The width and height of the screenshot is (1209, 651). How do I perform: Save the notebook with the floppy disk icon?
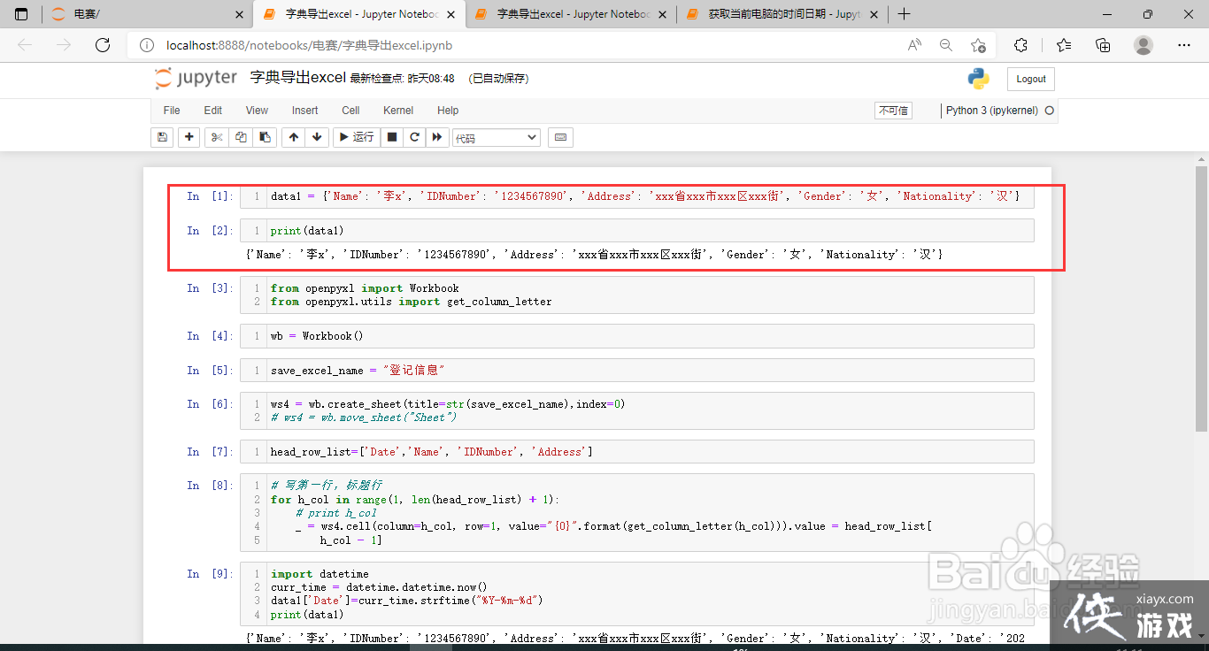tap(162, 137)
